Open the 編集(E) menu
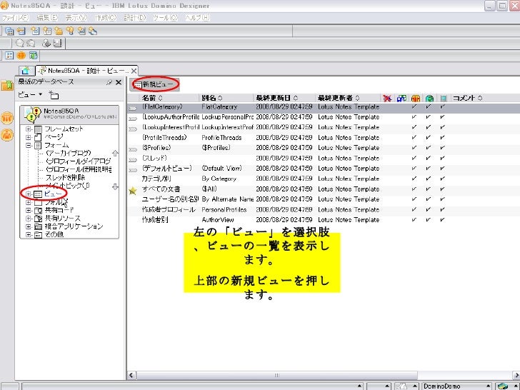 47,18
